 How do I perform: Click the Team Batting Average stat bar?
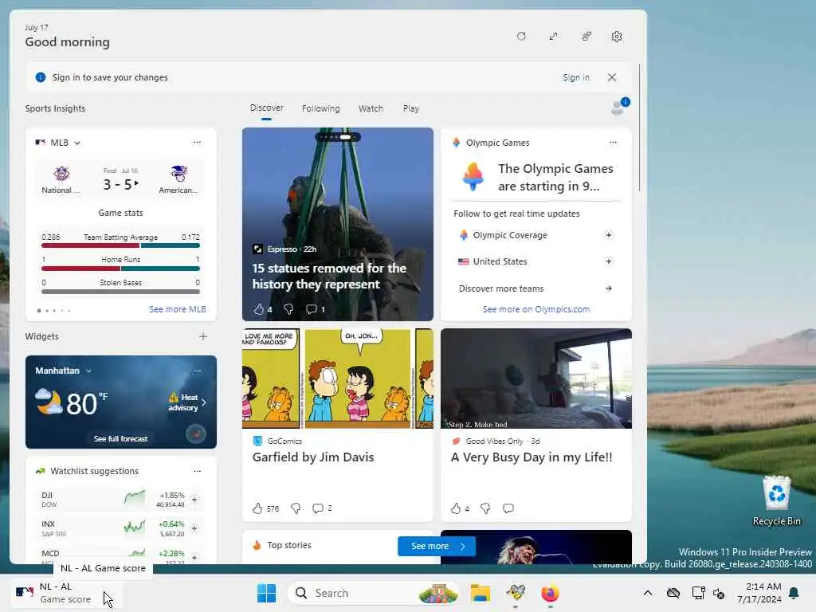(x=121, y=245)
